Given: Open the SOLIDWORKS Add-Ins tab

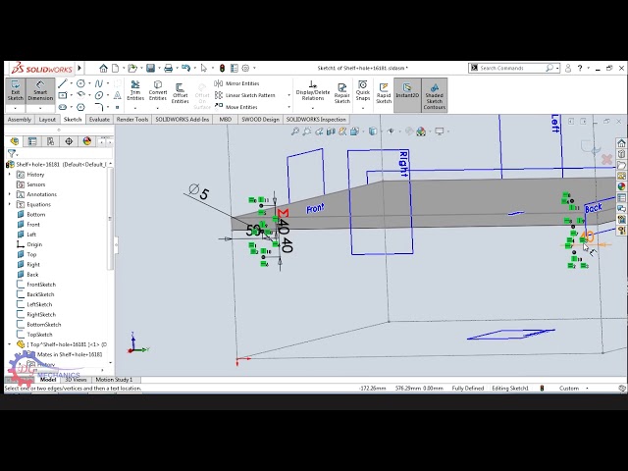Looking at the screenshot, I should click(x=183, y=120).
